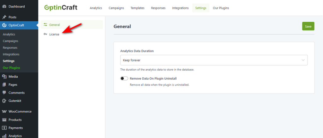Click the License key icon
Viewport: 323px width, 138px height.
45,34
